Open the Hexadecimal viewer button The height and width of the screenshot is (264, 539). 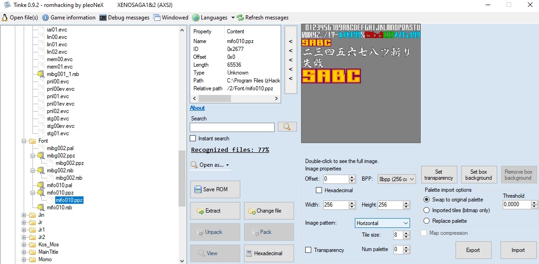pyautogui.click(x=269, y=253)
